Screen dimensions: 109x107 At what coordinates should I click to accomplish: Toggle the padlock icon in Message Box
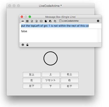click(28, 45)
